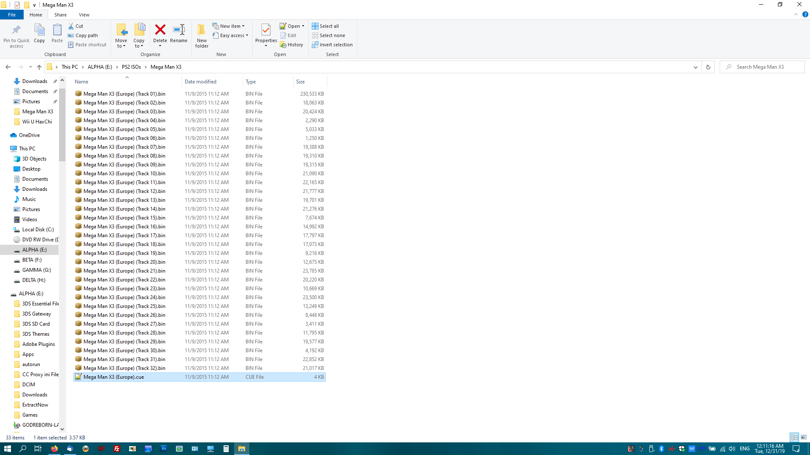Image resolution: width=810 pixels, height=455 pixels.
Task: Click ALPHA (E:) in address breadcrumb
Action: 100,67
